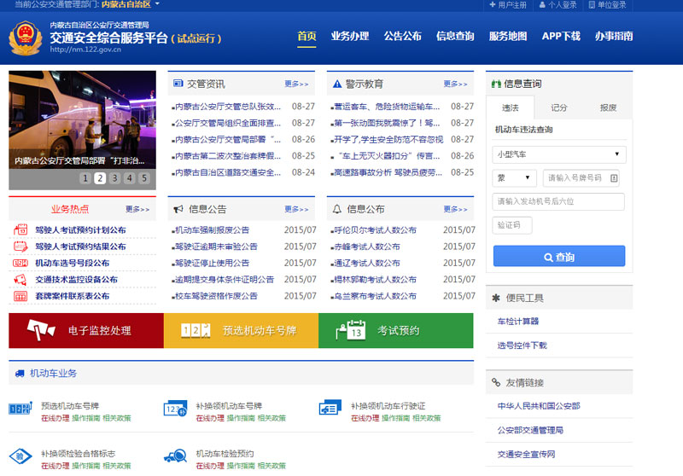Expand 更多 in 警示教育 section
Screen dimensions: 683x476
(x=455, y=84)
